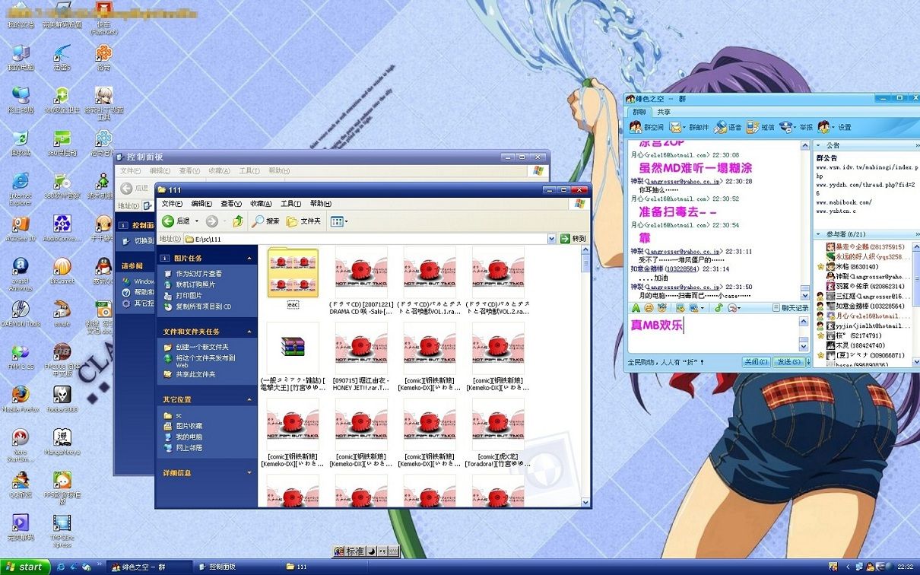Open the address bar dropdown in 111 window

pos(552,239)
